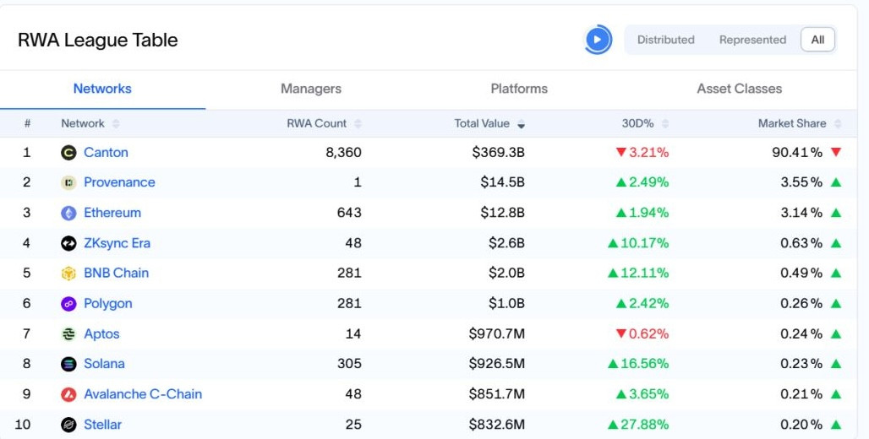Select the All view option
Screen dimensions: 869x439
point(817,40)
